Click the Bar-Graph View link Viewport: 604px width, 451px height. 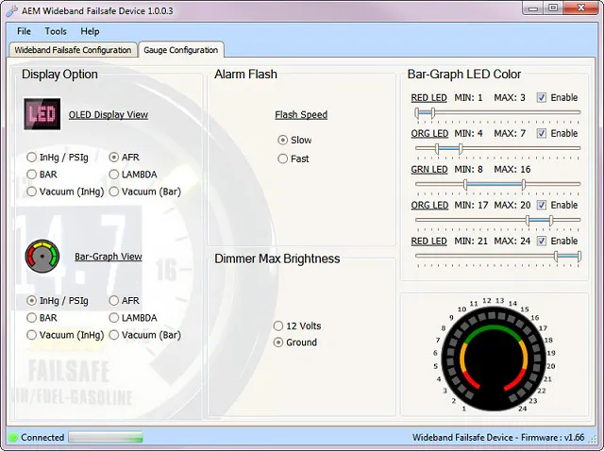click(108, 257)
